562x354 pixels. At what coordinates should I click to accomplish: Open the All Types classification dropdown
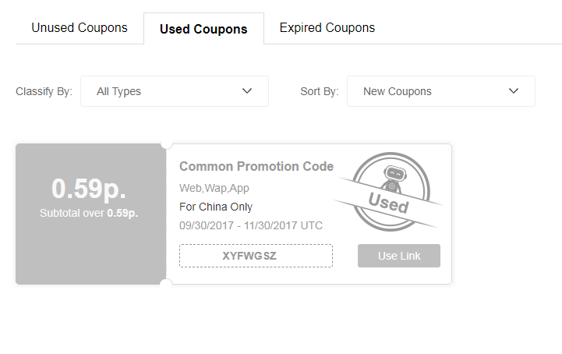coord(175,91)
